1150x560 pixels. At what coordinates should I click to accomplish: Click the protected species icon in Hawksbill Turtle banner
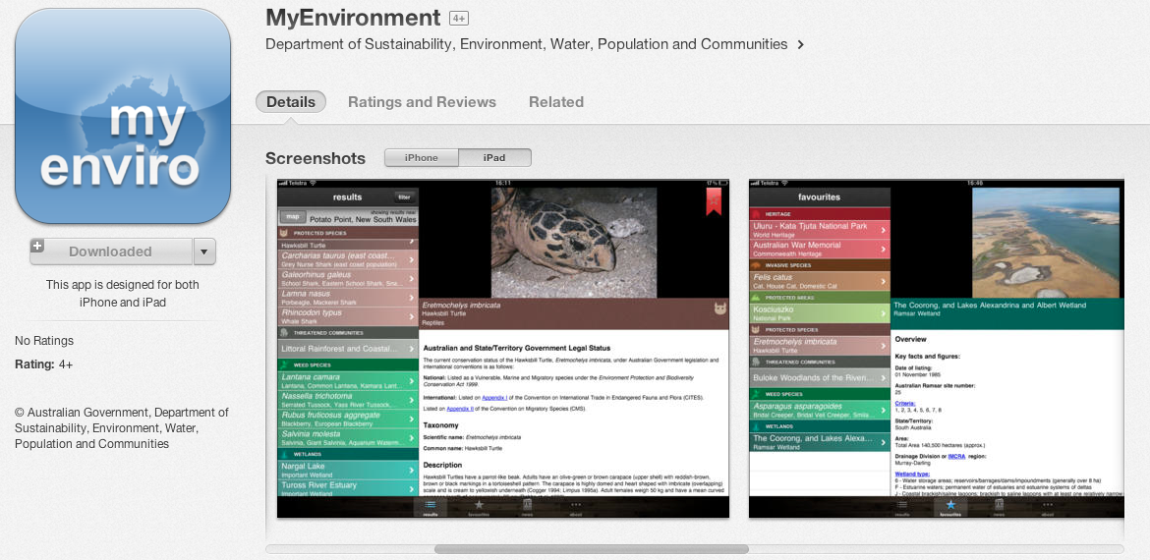tap(719, 308)
